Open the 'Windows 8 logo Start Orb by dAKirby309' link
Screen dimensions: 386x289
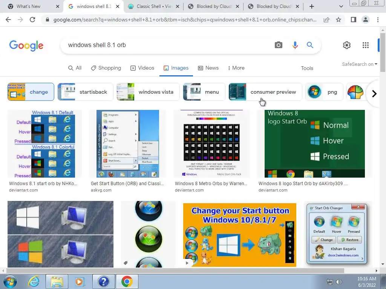click(x=303, y=184)
